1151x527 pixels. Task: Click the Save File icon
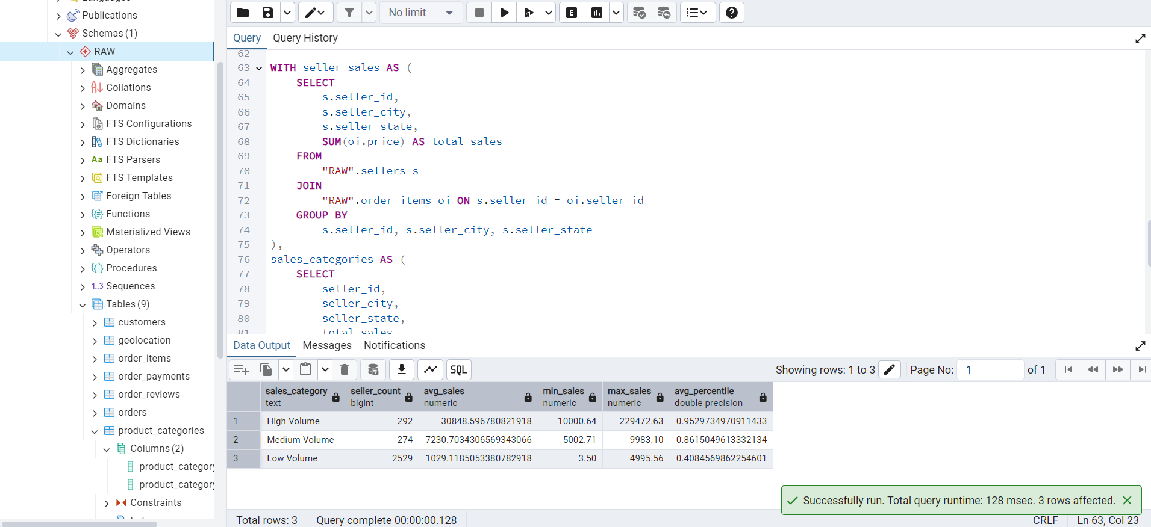click(x=268, y=13)
